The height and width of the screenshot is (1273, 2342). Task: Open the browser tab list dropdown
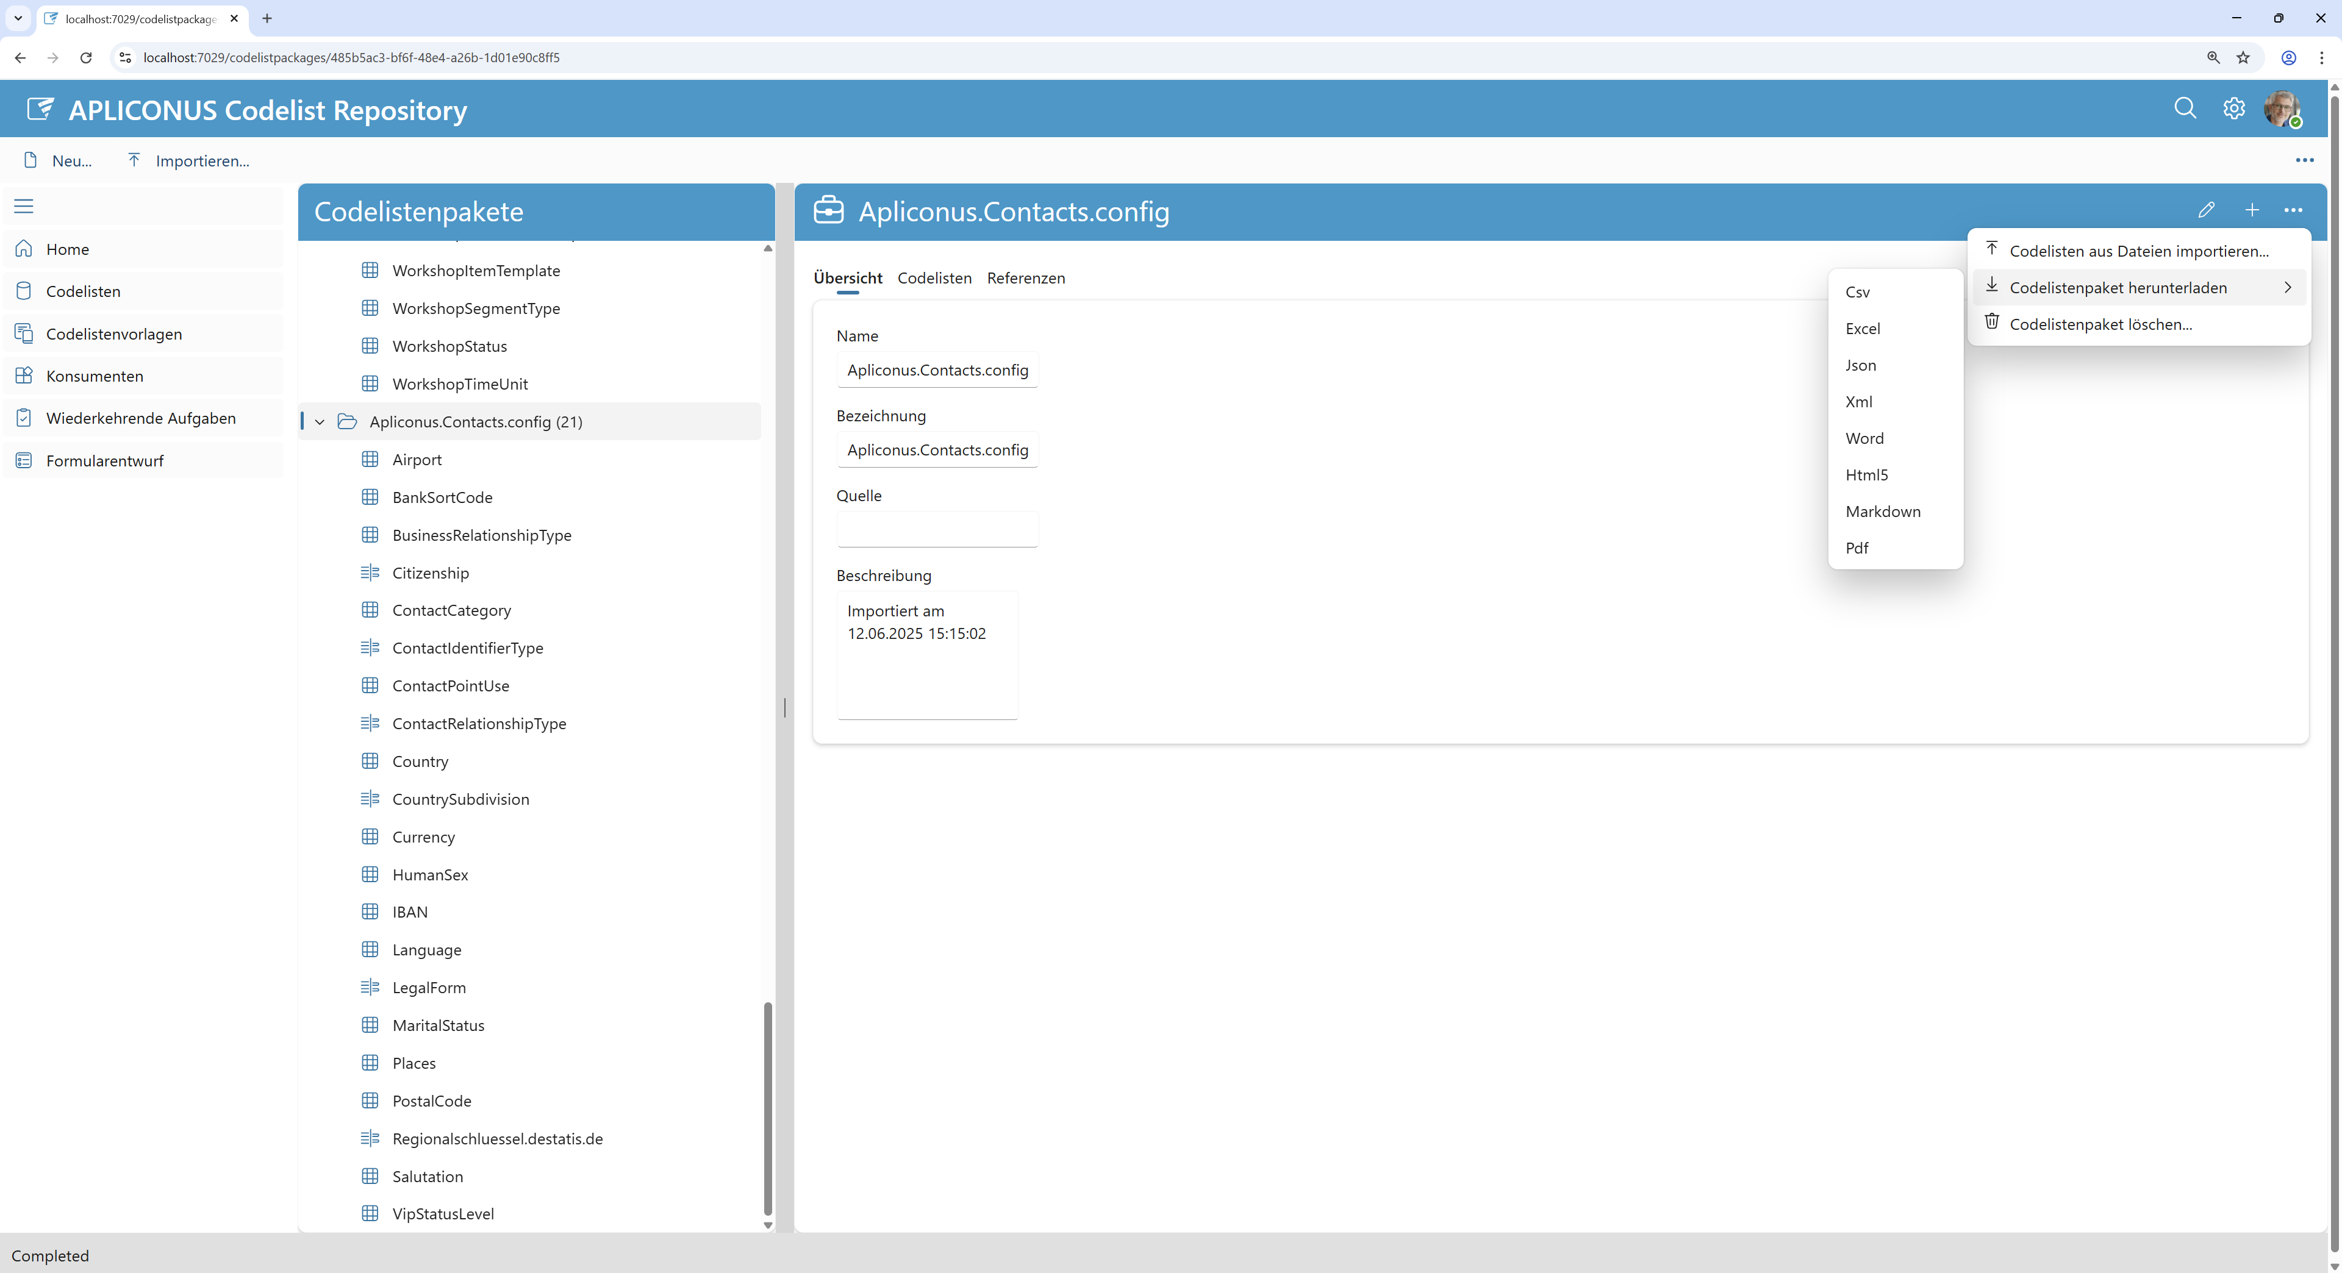tap(17, 18)
